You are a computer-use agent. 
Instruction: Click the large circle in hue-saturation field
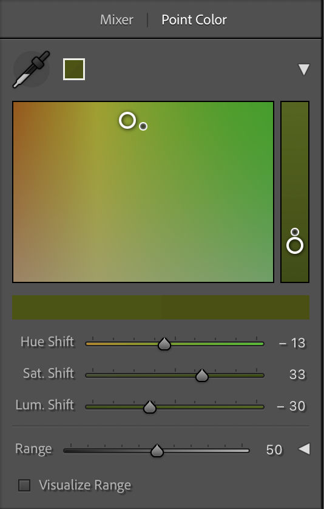click(127, 120)
